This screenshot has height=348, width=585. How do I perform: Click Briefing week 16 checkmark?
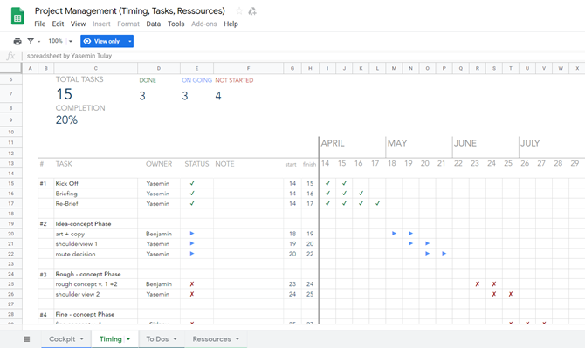361,194
